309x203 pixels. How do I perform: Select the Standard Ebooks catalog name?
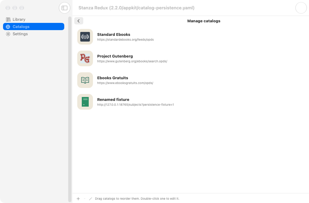113,34
